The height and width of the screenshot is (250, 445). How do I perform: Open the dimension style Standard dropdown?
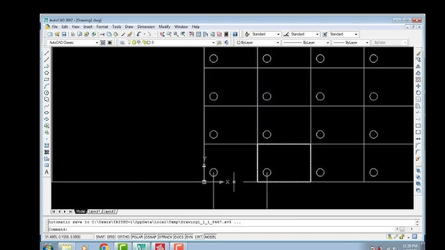click(317, 34)
